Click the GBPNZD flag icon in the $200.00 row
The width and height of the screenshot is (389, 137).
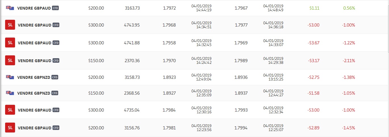point(10,77)
